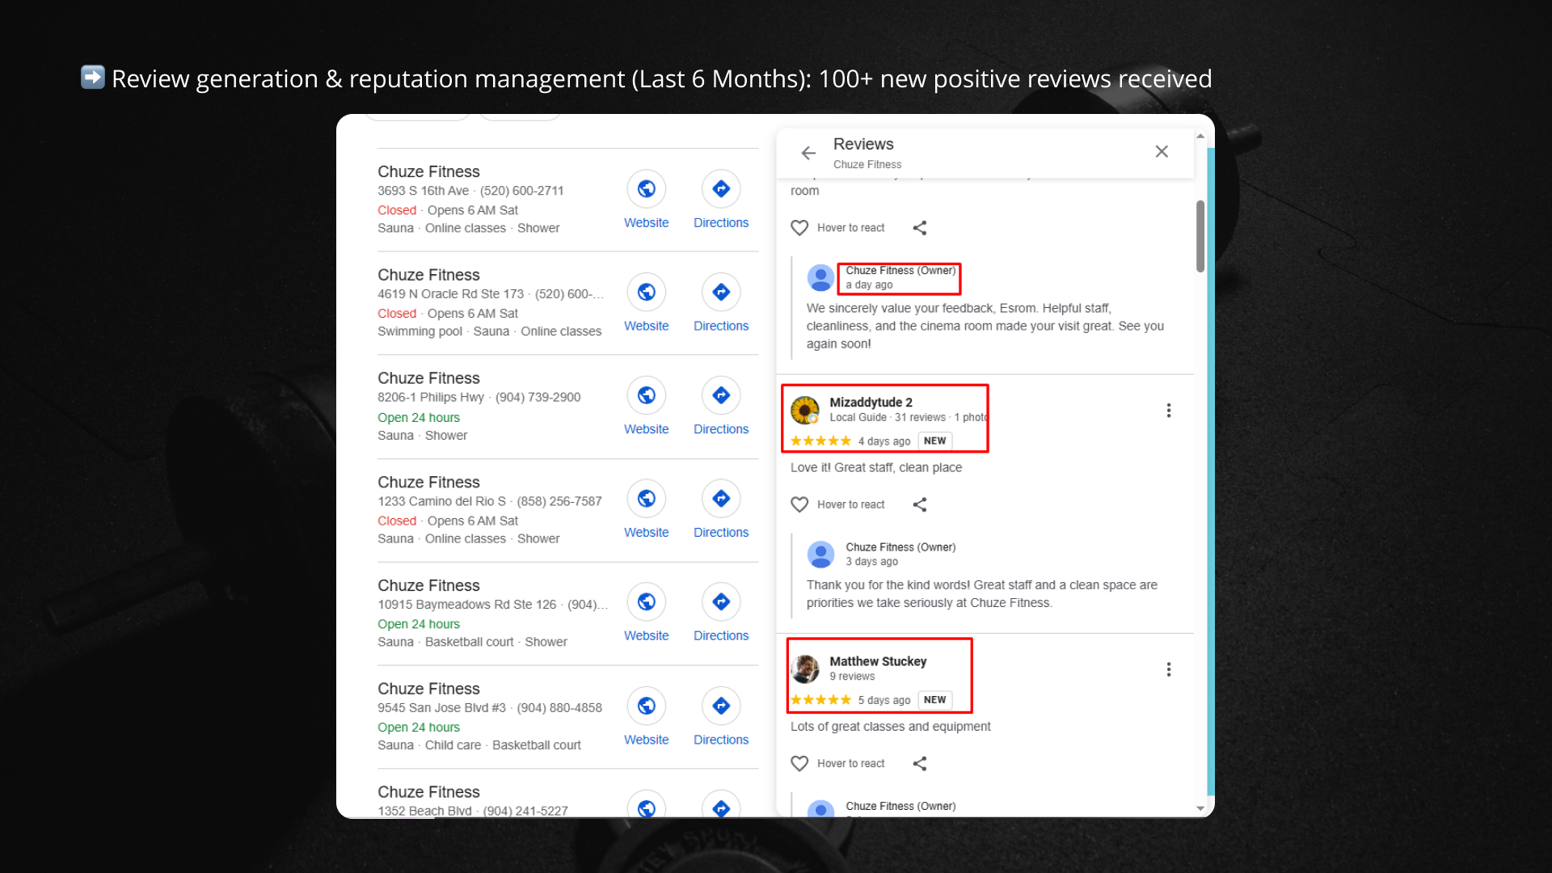This screenshot has height=873, width=1552.
Task: Open website for Chuze Fitness on San Jose Blvd
Action: [647, 706]
